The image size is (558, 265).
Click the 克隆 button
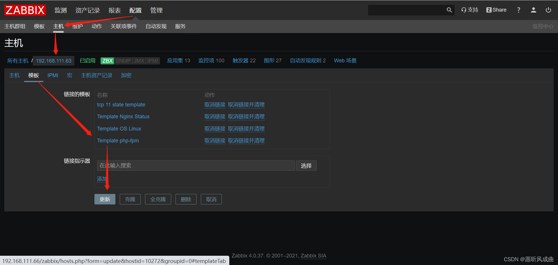[x=130, y=199]
